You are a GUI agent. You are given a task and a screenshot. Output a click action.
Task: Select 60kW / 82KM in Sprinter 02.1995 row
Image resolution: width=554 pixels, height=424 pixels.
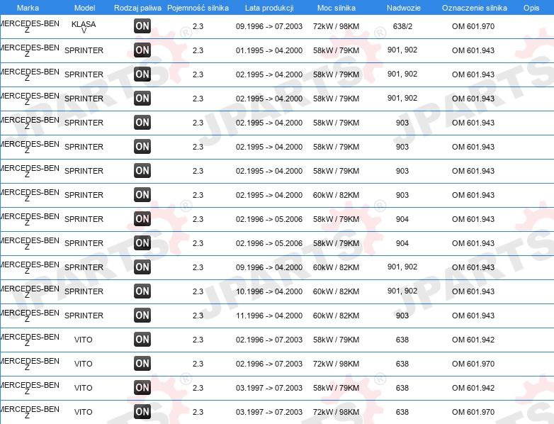coord(336,195)
